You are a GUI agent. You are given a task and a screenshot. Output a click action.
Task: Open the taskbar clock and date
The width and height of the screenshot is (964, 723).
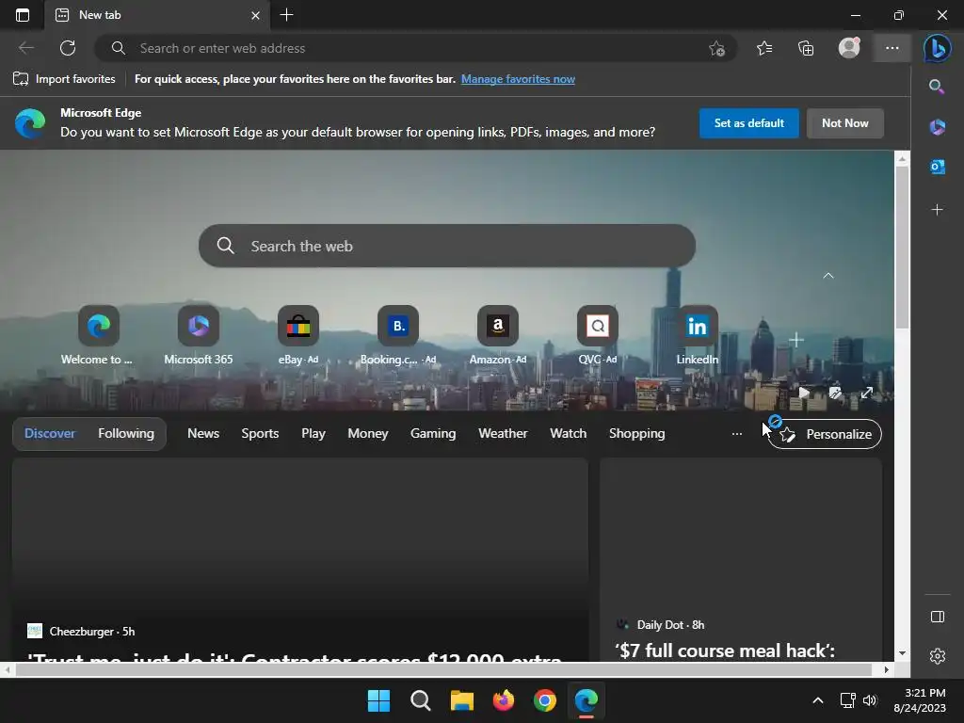(x=920, y=700)
